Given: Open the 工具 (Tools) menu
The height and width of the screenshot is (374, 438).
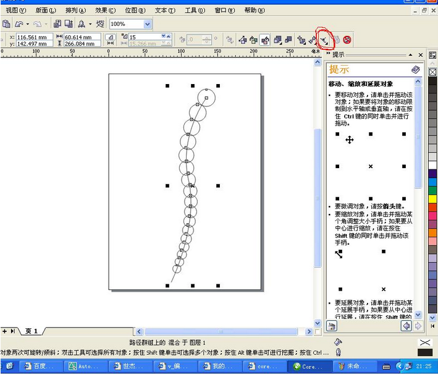Looking at the screenshot, I should point(195,11).
